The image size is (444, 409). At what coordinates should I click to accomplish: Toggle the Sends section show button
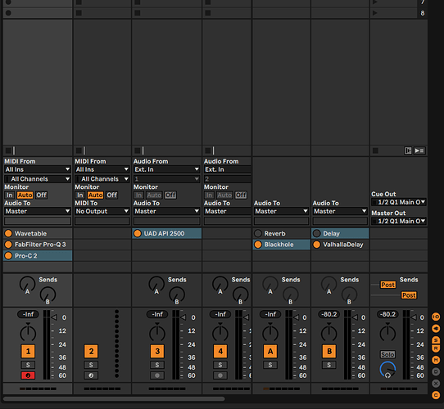[436, 339]
